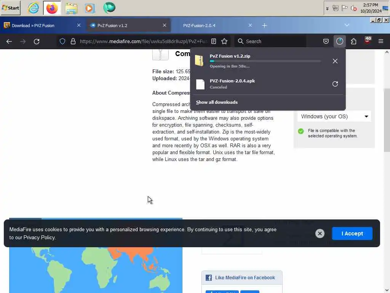Click the PvZ Fusion v1.2.zip file icon
The image size is (390, 293).
point(200,61)
